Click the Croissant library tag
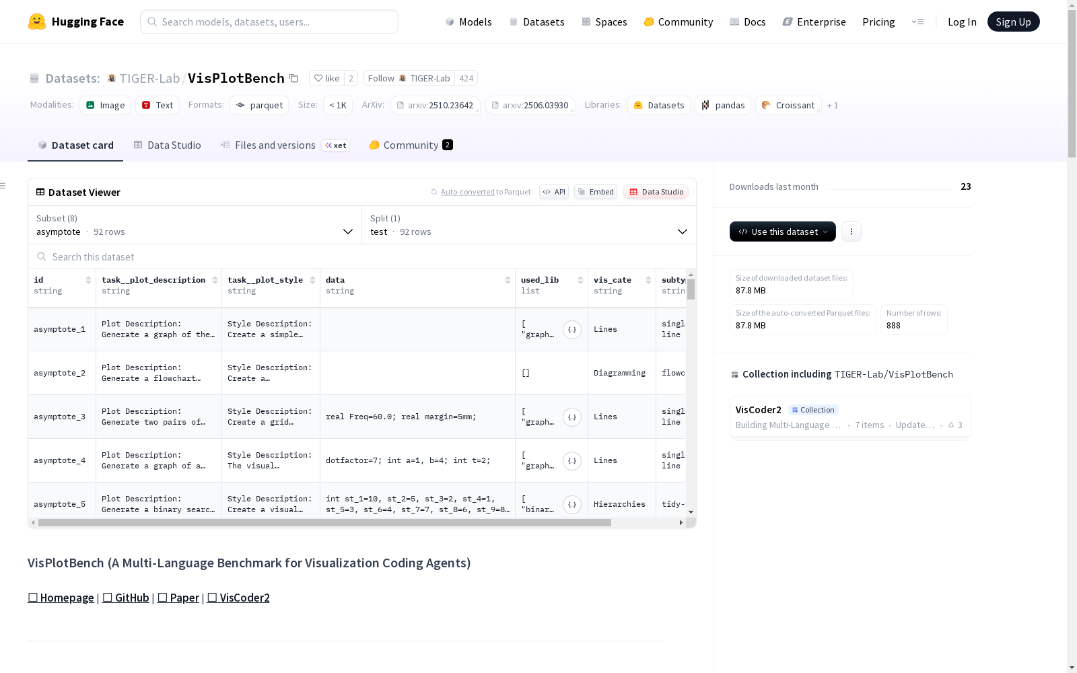Viewport: 1077px width, 673px height. (x=788, y=105)
